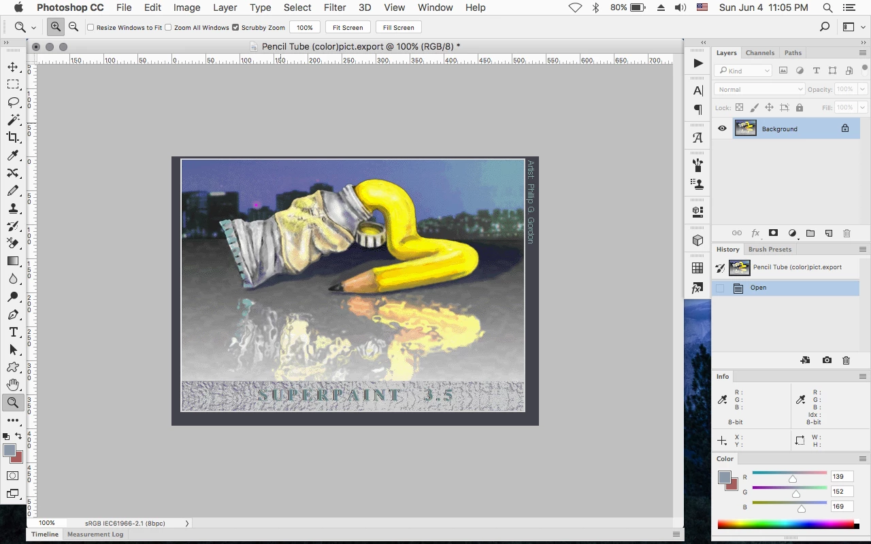Open the Layers panel options menu
This screenshot has width=871, height=544.
tap(863, 52)
